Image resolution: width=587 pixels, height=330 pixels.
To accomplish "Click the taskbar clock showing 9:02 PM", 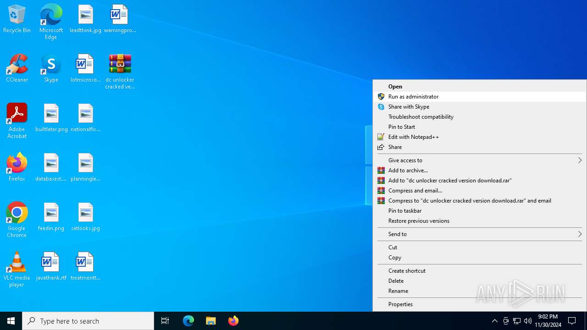I will pos(548,321).
